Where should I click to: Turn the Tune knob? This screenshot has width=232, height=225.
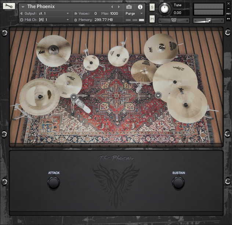click(165, 9)
